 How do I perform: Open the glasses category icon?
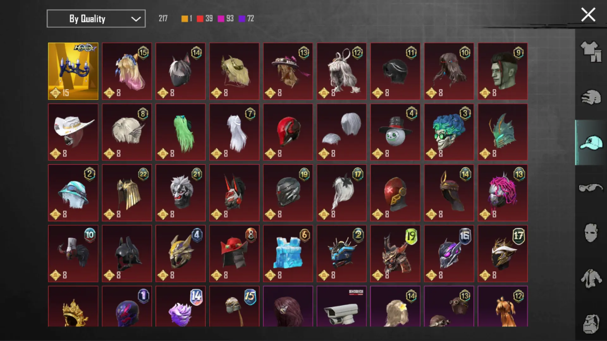591,188
